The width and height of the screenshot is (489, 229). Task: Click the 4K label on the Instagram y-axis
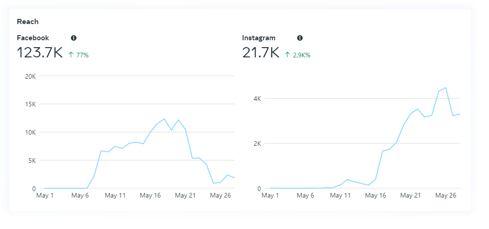(257, 99)
